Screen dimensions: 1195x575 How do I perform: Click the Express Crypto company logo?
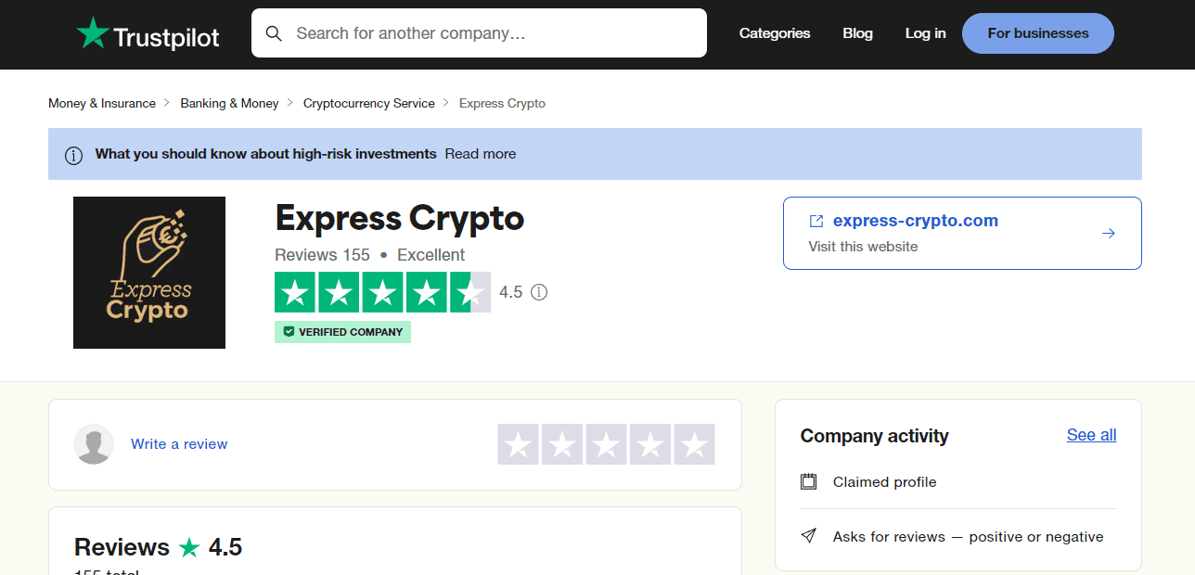click(149, 273)
